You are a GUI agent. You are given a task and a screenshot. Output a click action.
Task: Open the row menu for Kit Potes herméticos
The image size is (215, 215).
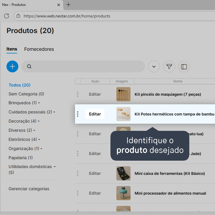point(78,114)
